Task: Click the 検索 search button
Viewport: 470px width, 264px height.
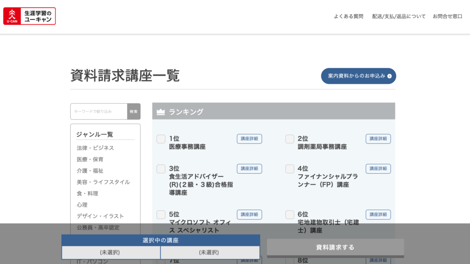Action: pos(134,111)
